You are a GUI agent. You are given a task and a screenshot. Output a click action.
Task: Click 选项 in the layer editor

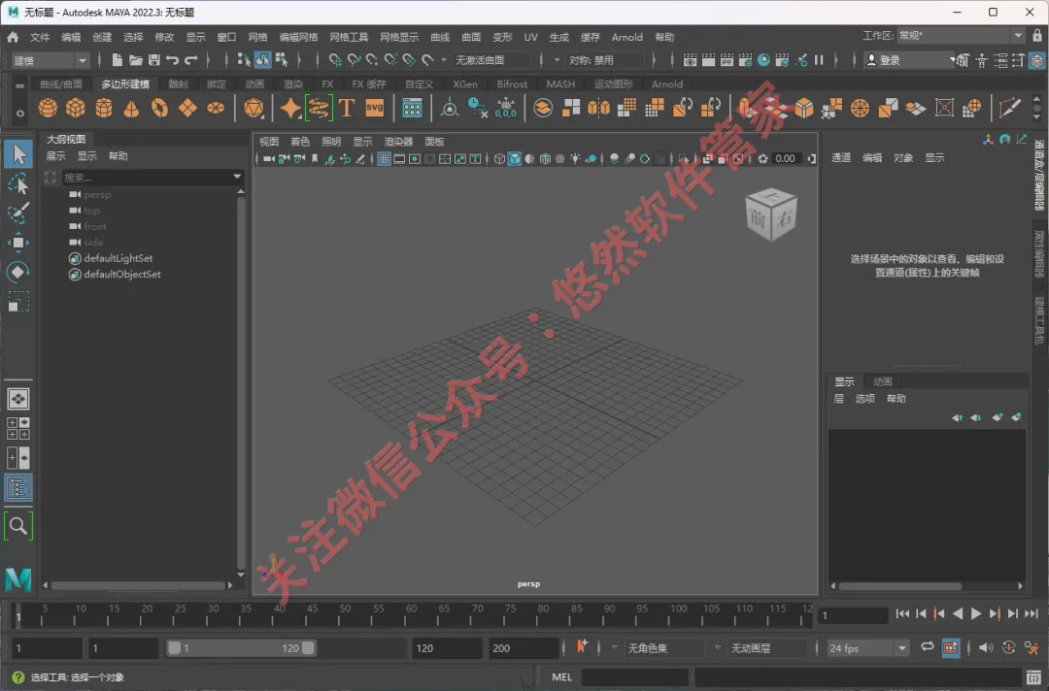[864, 398]
